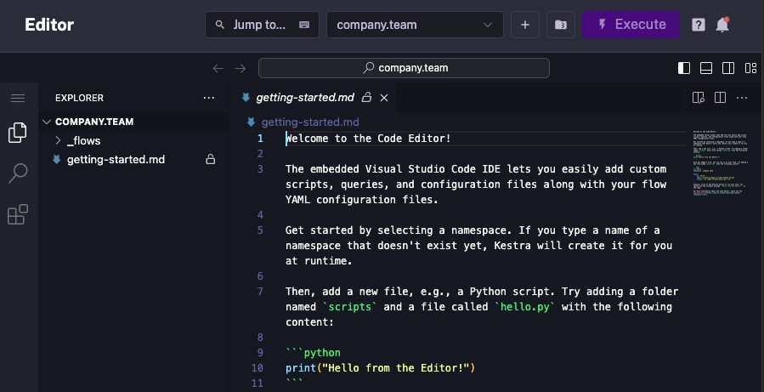Click the print("Hello from the Editor!") line

(x=380, y=367)
